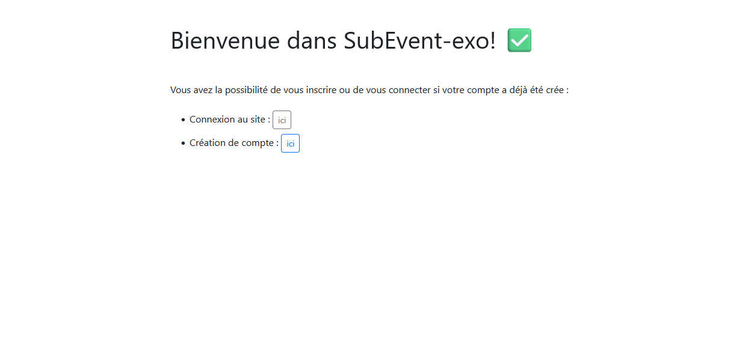Click the Bienvenue dans SubEvent-exo heading
The width and height of the screenshot is (754, 358).
(333, 40)
